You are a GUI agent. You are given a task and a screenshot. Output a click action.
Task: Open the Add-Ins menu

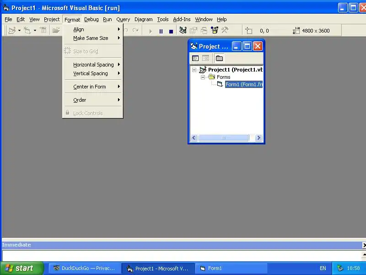click(182, 19)
